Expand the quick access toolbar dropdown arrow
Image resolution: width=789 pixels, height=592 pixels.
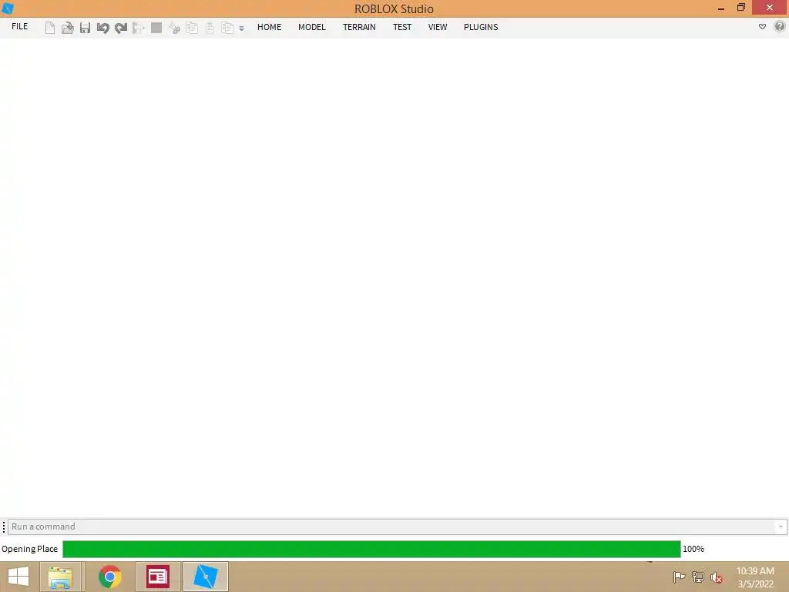(241, 29)
